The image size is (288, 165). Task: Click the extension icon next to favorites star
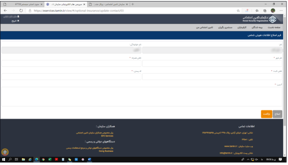pyautogui.click(x=247, y=11)
